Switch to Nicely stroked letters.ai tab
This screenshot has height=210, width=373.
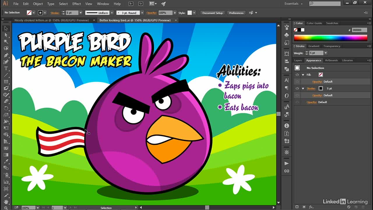click(x=52, y=20)
